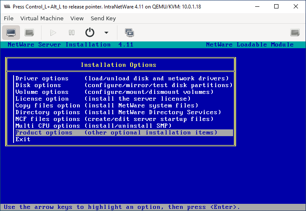
Task: Minimize the virt-manager window
Action: tap(257, 6)
